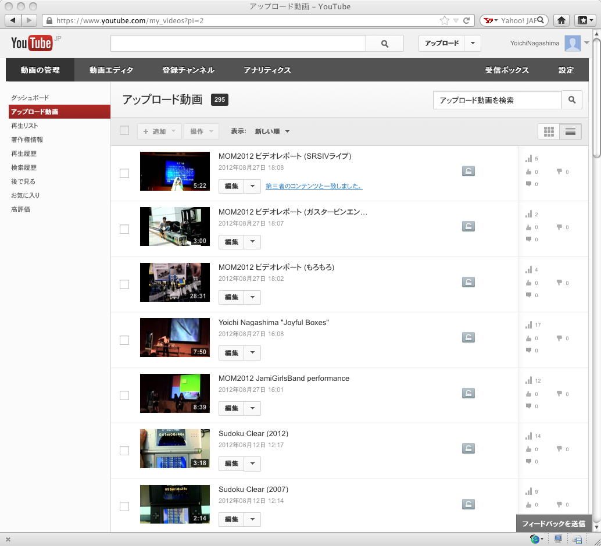Screen dimensions: 601x546
Task: Click likes thumb-up icon for JamiGirlsBand video
Action: tap(528, 394)
